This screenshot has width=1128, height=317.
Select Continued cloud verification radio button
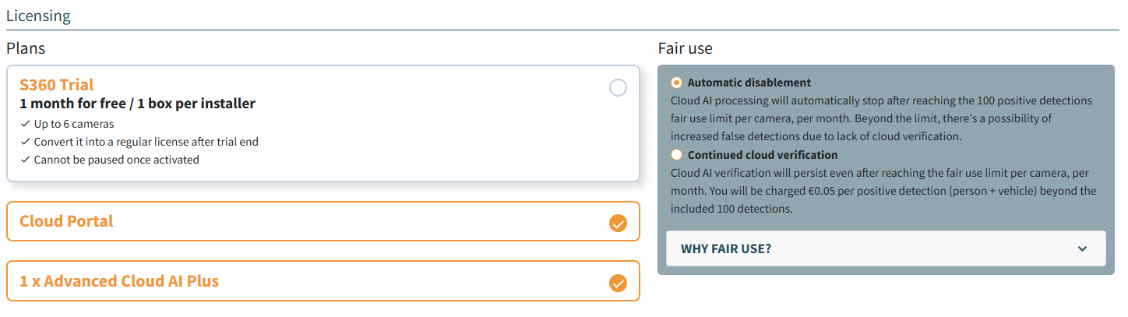pyautogui.click(x=676, y=155)
